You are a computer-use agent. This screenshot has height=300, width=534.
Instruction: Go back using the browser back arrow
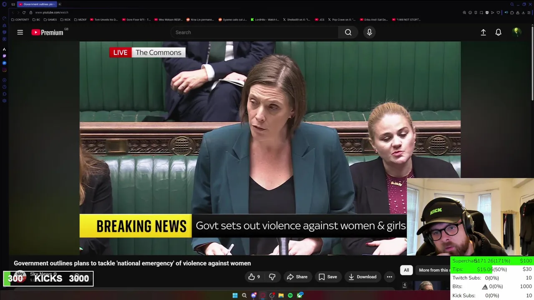pos(13,12)
